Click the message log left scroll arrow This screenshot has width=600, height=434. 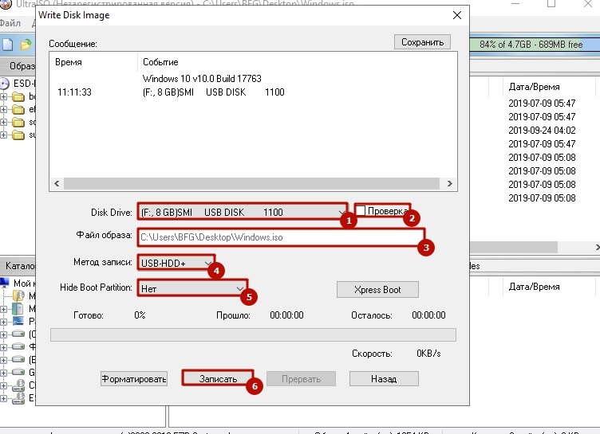(x=57, y=183)
